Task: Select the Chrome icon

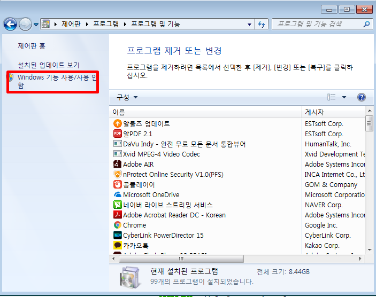Action: (x=118, y=225)
